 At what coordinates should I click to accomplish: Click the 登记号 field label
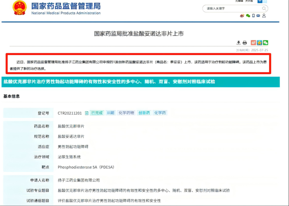43,113
